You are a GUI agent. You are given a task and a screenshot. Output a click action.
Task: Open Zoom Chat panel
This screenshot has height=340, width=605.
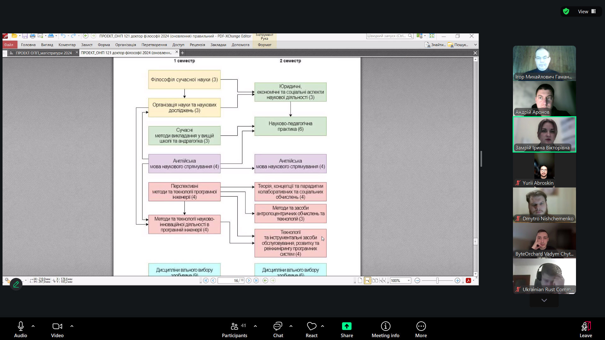tap(278, 329)
